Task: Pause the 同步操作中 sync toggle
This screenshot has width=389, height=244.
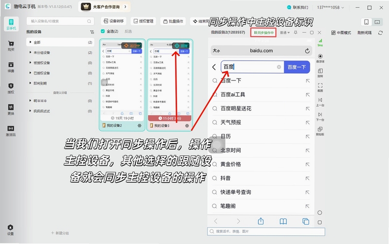Action: [264, 33]
